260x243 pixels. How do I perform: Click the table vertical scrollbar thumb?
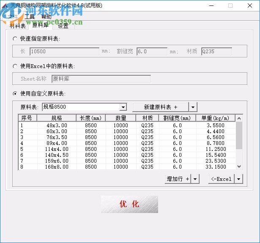pos(239,135)
